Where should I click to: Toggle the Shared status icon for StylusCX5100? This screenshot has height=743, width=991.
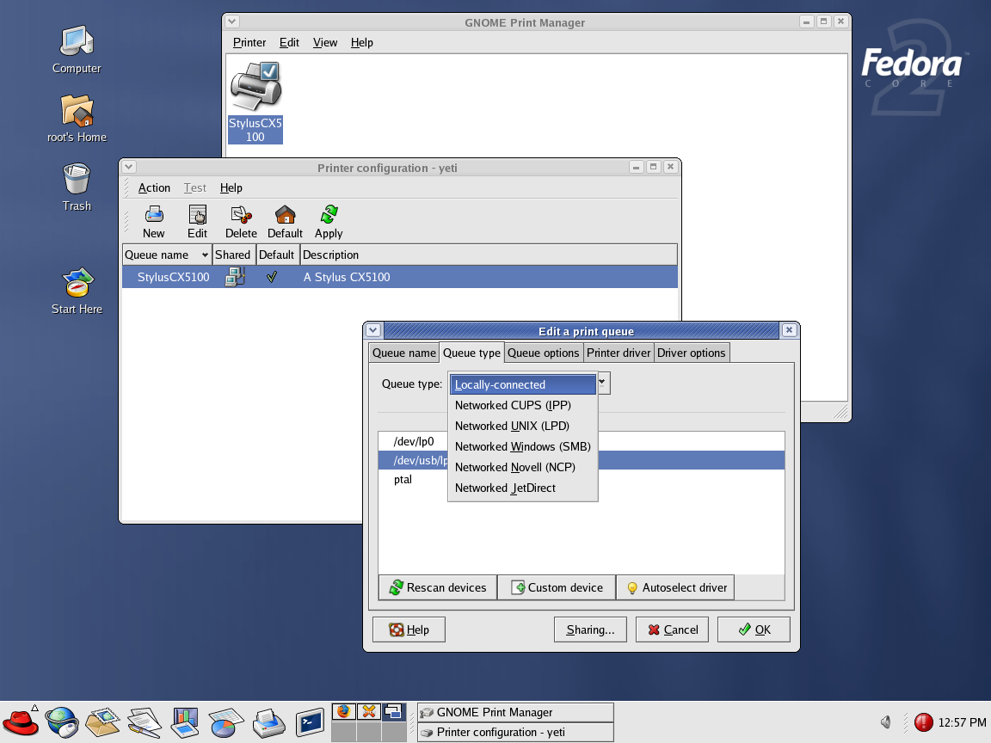[233, 277]
